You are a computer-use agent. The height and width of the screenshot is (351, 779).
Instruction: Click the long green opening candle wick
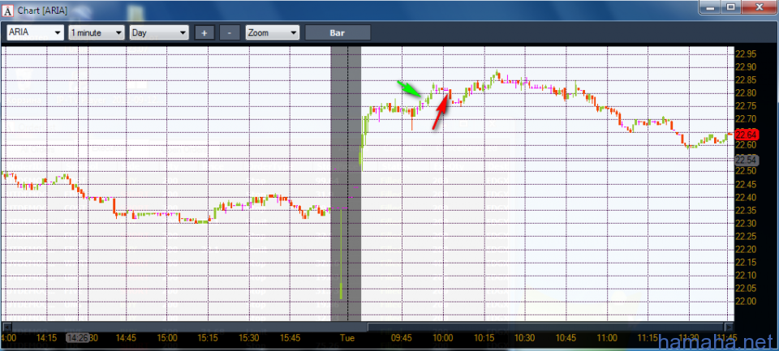pyautogui.click(x=342, y=259)
